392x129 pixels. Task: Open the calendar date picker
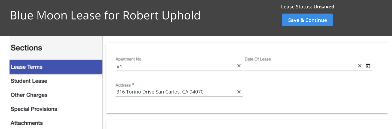pos(368,66)
